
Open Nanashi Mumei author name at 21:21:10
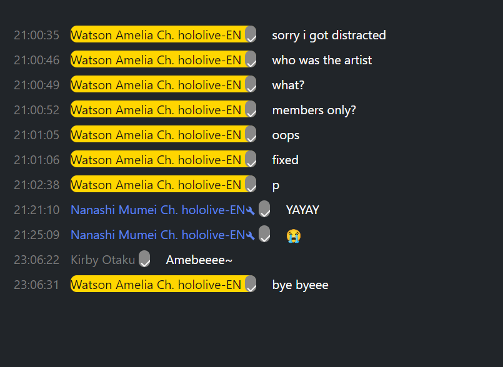tap(158, 210)
